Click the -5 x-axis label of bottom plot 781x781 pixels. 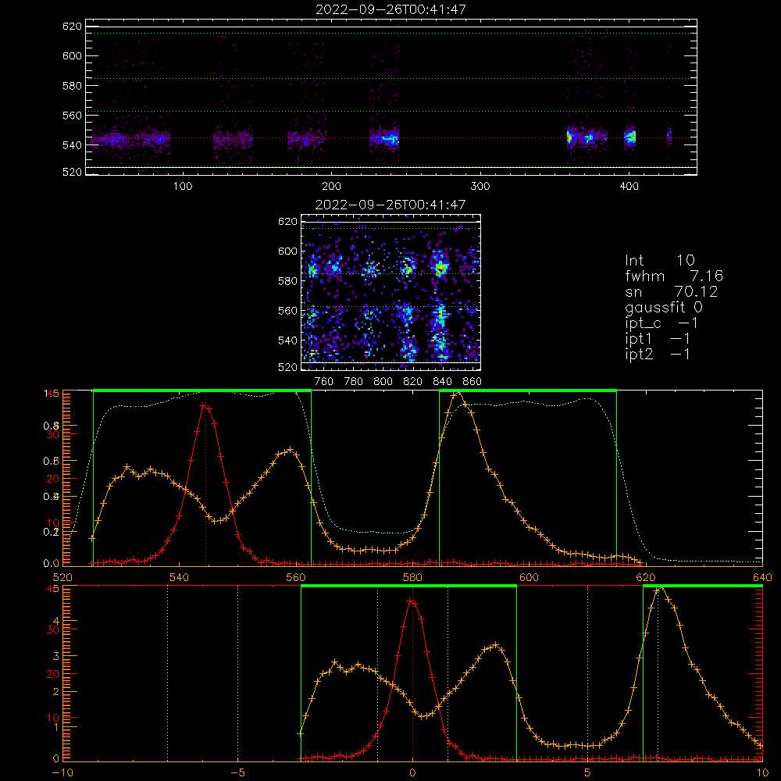pyautogui.click(x=237, y=772)
